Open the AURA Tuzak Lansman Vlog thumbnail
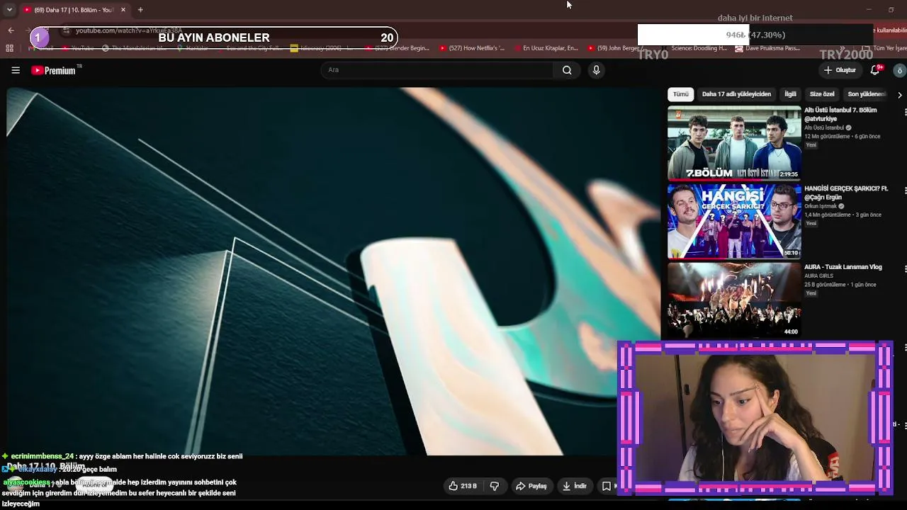 [734, 300]
